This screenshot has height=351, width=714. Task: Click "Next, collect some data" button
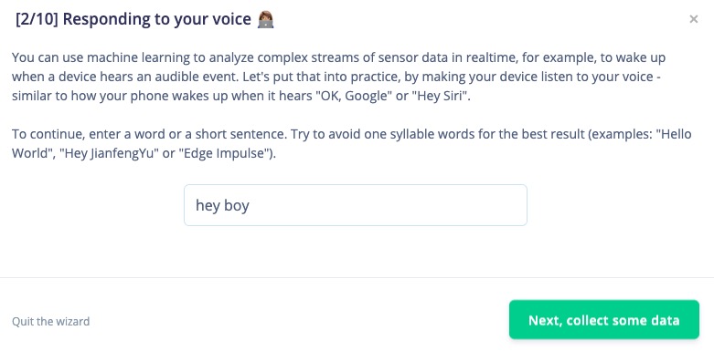click(603, 320)
